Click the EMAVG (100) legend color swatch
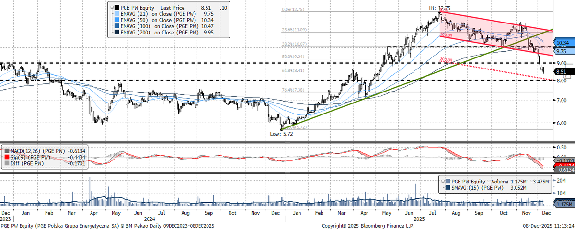The width and height of the screenshot is (575, 229). click(x=117, y=26)
